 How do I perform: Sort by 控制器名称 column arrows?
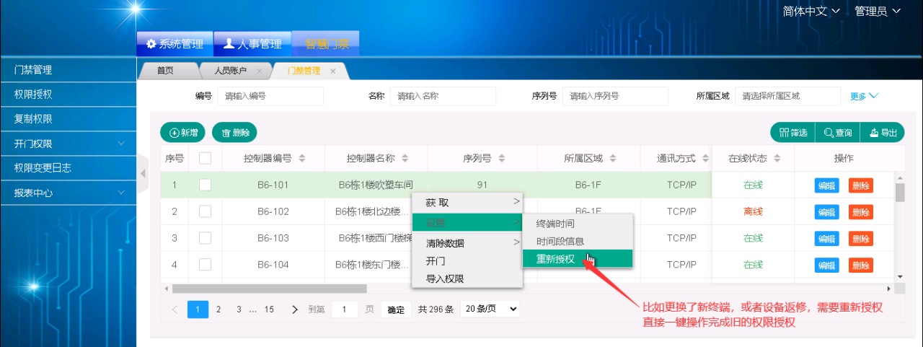405,158
